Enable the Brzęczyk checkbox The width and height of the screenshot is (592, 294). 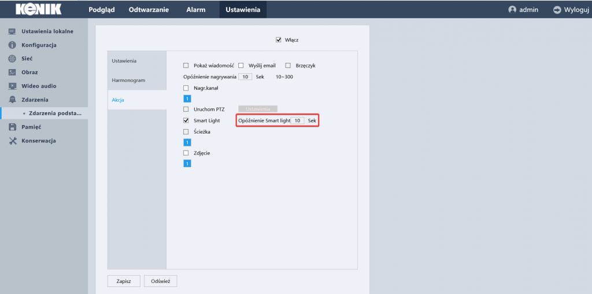tap(288, 66)
